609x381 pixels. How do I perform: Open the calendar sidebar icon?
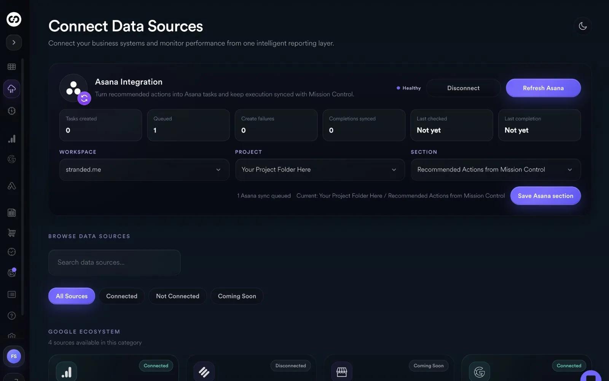click(x=12, y=213)
